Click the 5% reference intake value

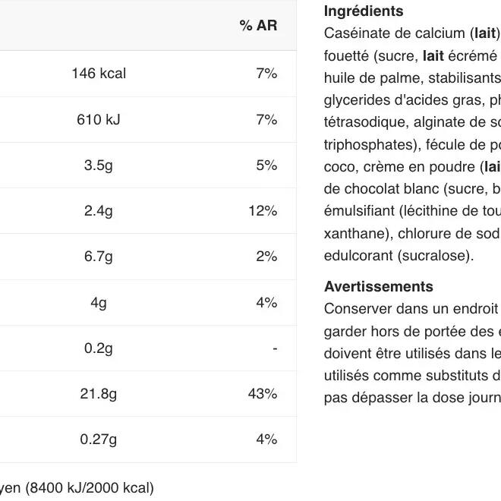click(266, 165)
